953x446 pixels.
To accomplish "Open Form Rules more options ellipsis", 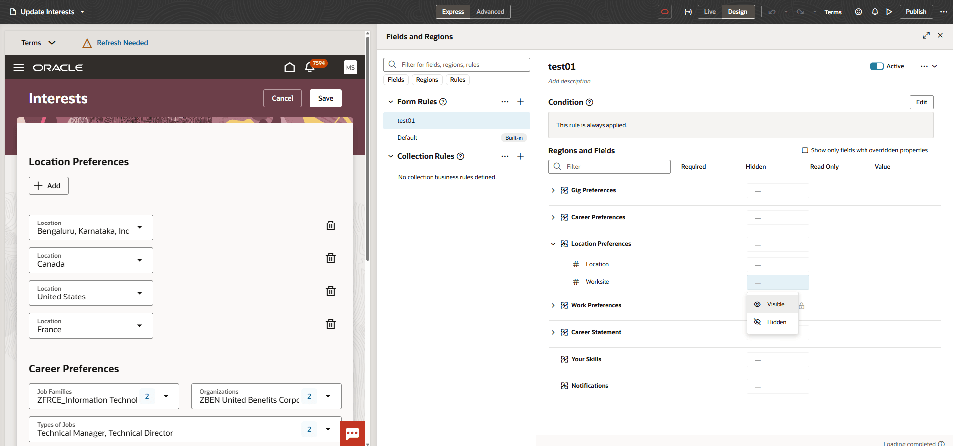I will (505, 102).
